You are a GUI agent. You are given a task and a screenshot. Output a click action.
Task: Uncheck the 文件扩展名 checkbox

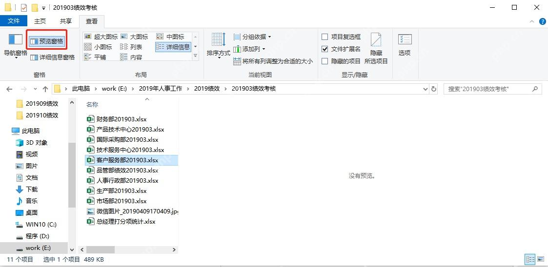coord(325,49)
